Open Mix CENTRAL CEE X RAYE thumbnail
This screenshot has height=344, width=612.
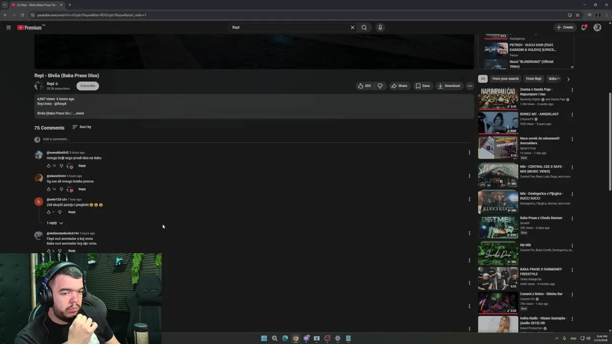pos(498,176)
